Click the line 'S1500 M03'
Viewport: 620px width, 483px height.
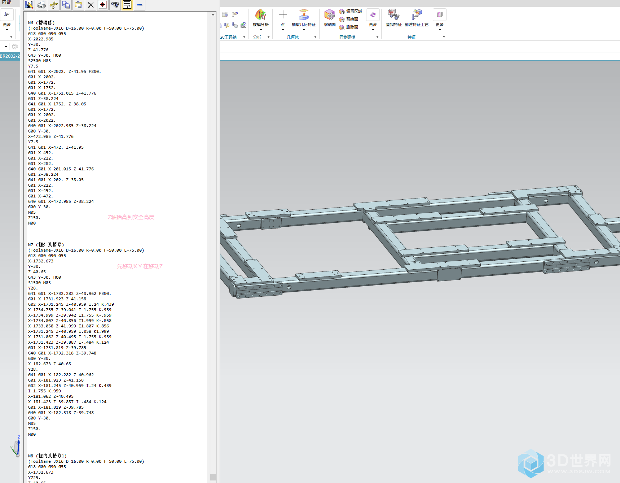[39, 283]
